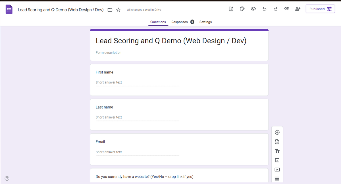Add a video from the side toolbar
Viewport: 341px width, 184px height.
click(277, 169)
